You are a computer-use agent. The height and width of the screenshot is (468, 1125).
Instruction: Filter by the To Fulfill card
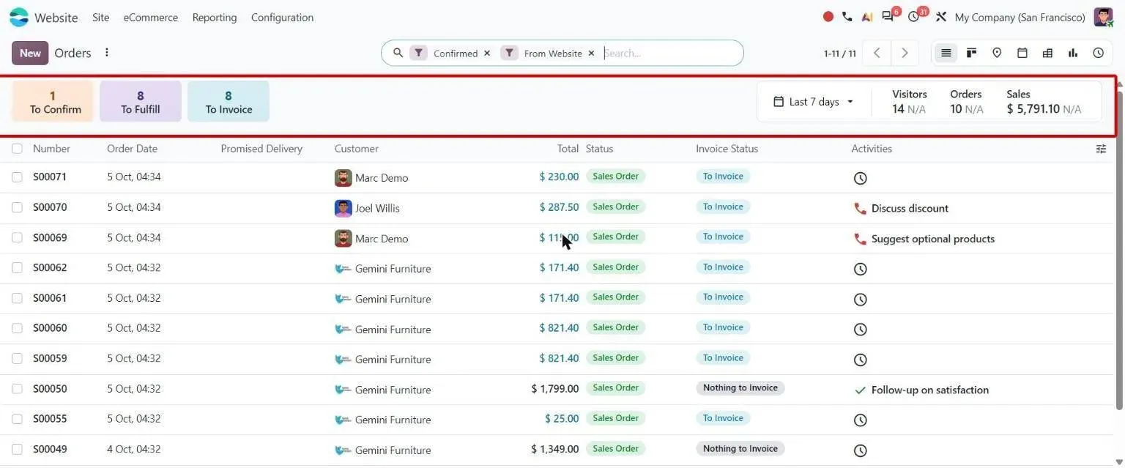141,102
